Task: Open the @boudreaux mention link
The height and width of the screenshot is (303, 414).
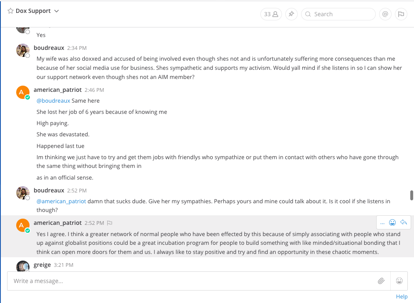Action: point(53,101)
